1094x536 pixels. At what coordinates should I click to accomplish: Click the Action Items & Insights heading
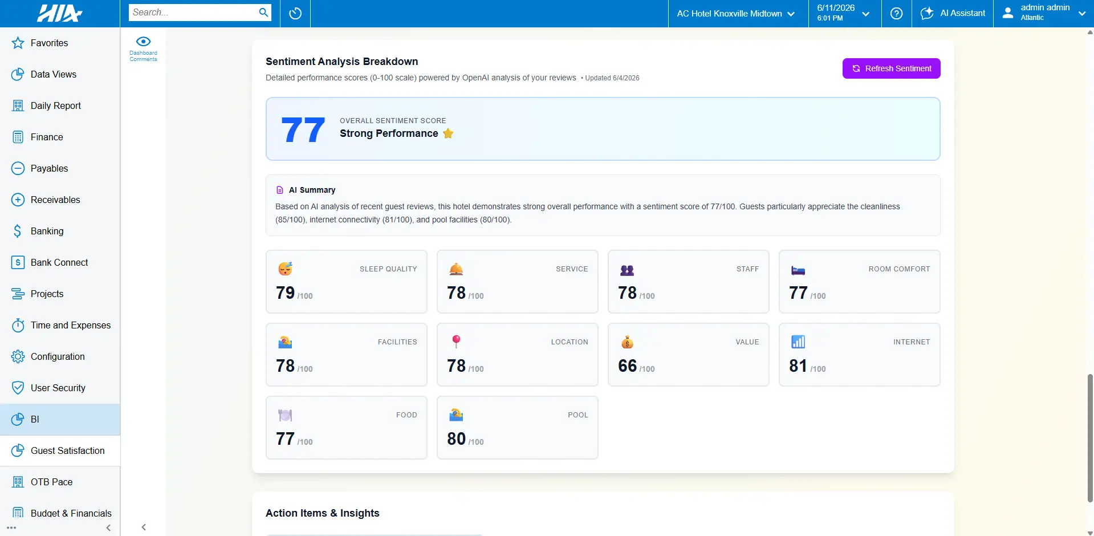click(322, 513)
